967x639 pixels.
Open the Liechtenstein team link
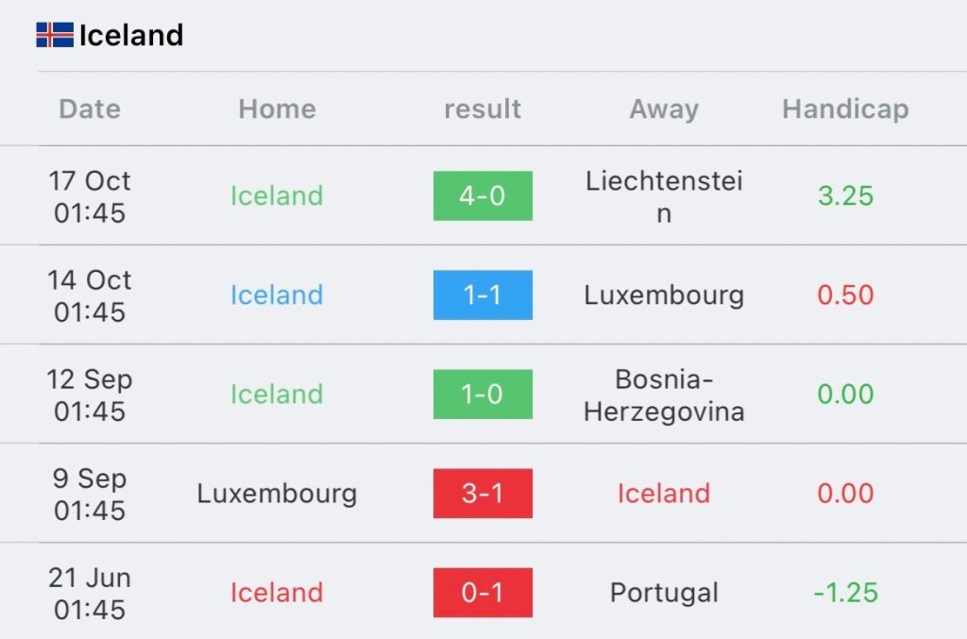click(664, 196)
